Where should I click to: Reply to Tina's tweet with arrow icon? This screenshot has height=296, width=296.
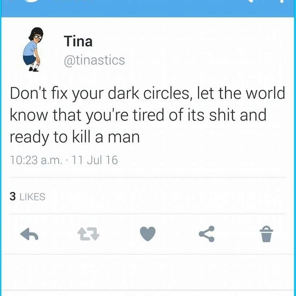pyautogui.click(x=29, y=234)
